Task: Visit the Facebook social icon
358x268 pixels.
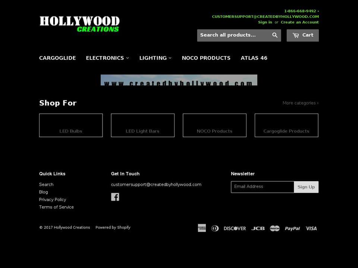Action: tap(115, 197)
